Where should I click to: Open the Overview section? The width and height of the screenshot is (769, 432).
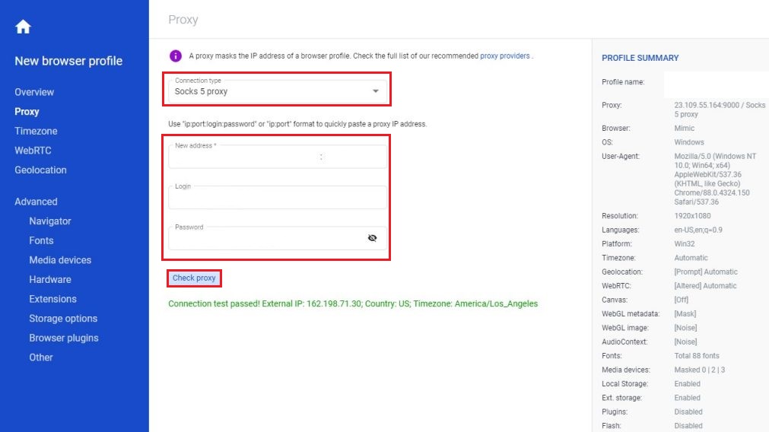[34, 92]
